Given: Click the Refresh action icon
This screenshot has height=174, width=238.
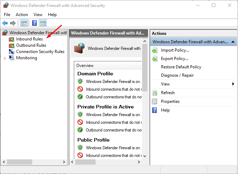Looking at the screenshot, I should click(x=155, y=93).
